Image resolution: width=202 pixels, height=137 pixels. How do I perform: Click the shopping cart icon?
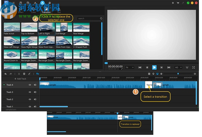click(178, 3)
